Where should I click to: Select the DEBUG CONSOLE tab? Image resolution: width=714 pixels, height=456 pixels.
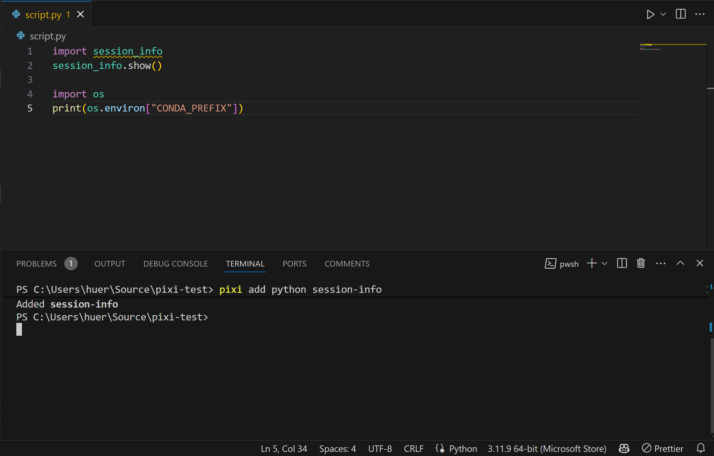coord(175,264)
